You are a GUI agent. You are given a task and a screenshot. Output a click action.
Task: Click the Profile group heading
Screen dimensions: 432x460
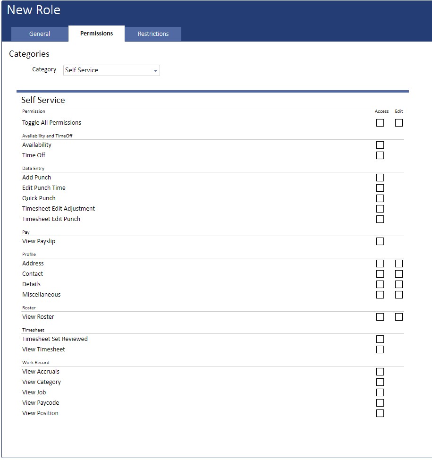click(29, 255)
